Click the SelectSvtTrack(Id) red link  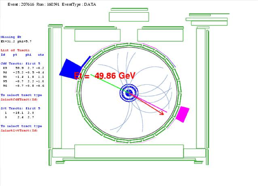19,130
